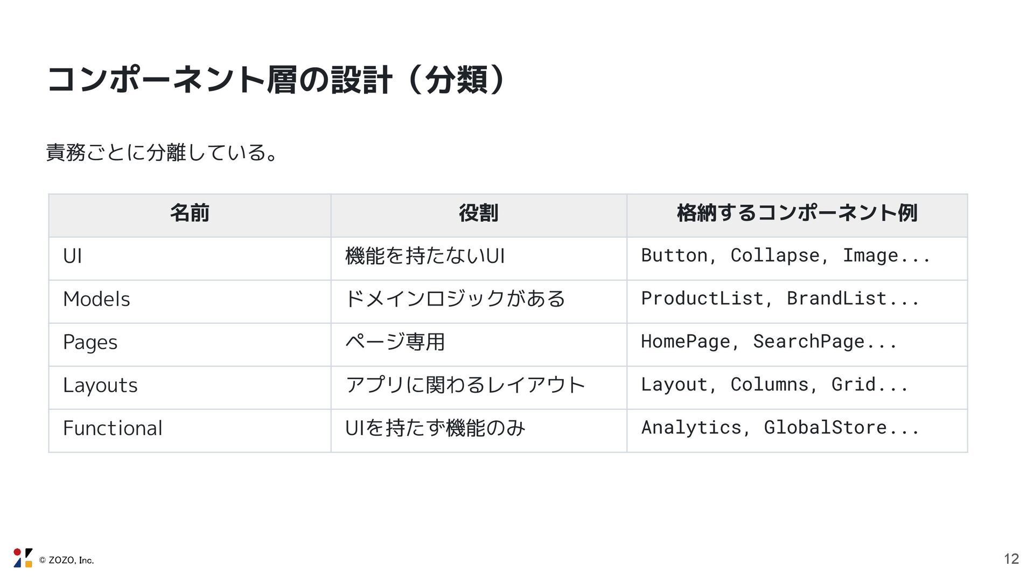Click the ProductList, BrandList... example text
1034x581 pixels.
coord(780,299)
